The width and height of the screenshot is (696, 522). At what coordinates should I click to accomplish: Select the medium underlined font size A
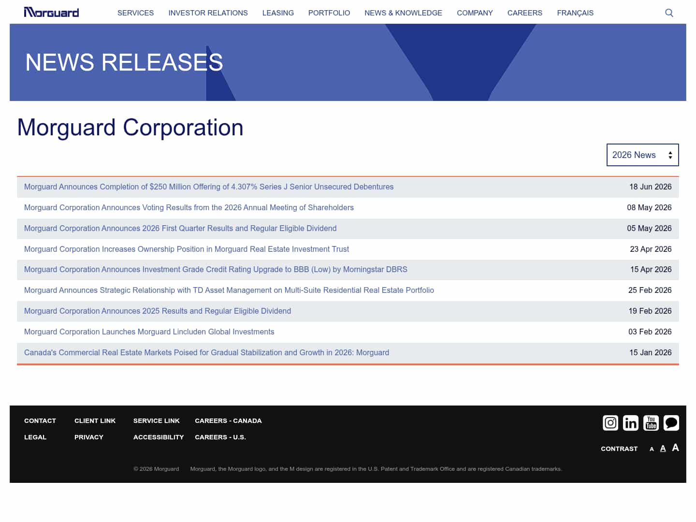click(663, 449)
